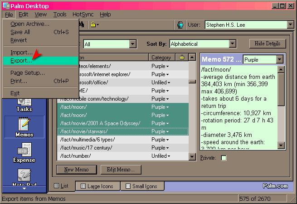Open the Memos section in sidebar
Screen dimensions: 297x204
click(x=24, y=127)
